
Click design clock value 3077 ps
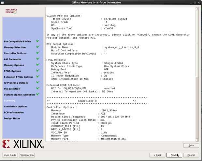point(106,117)
